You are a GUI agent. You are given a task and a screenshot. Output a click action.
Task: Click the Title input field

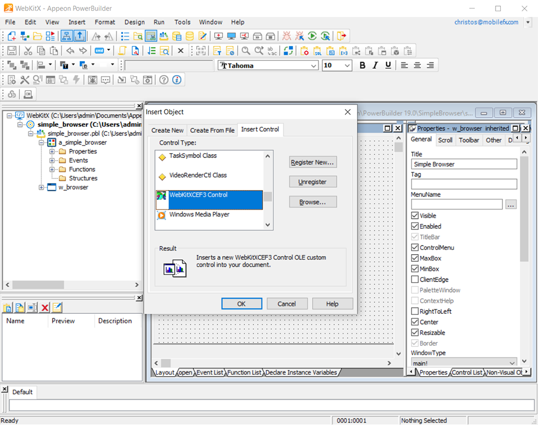click(x=464, y=164)
